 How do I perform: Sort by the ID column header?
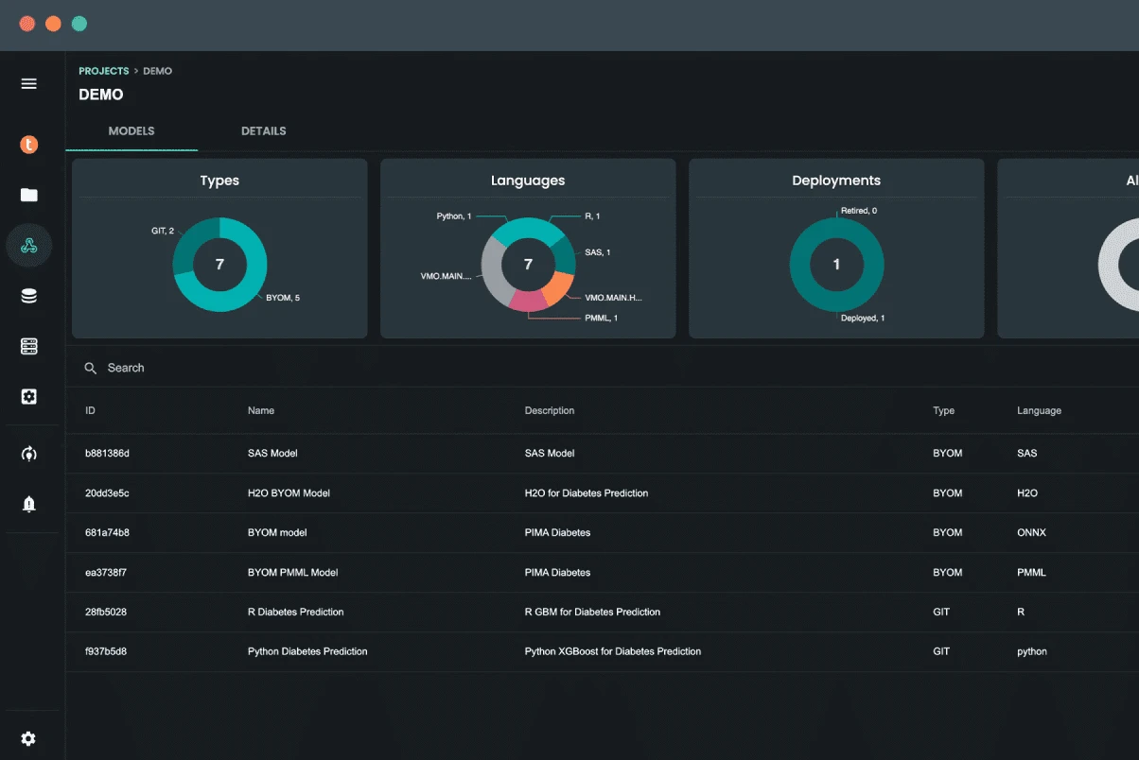(x=90, y=410)
